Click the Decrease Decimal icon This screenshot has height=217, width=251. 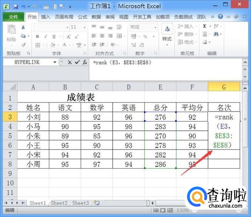(142, 45)
